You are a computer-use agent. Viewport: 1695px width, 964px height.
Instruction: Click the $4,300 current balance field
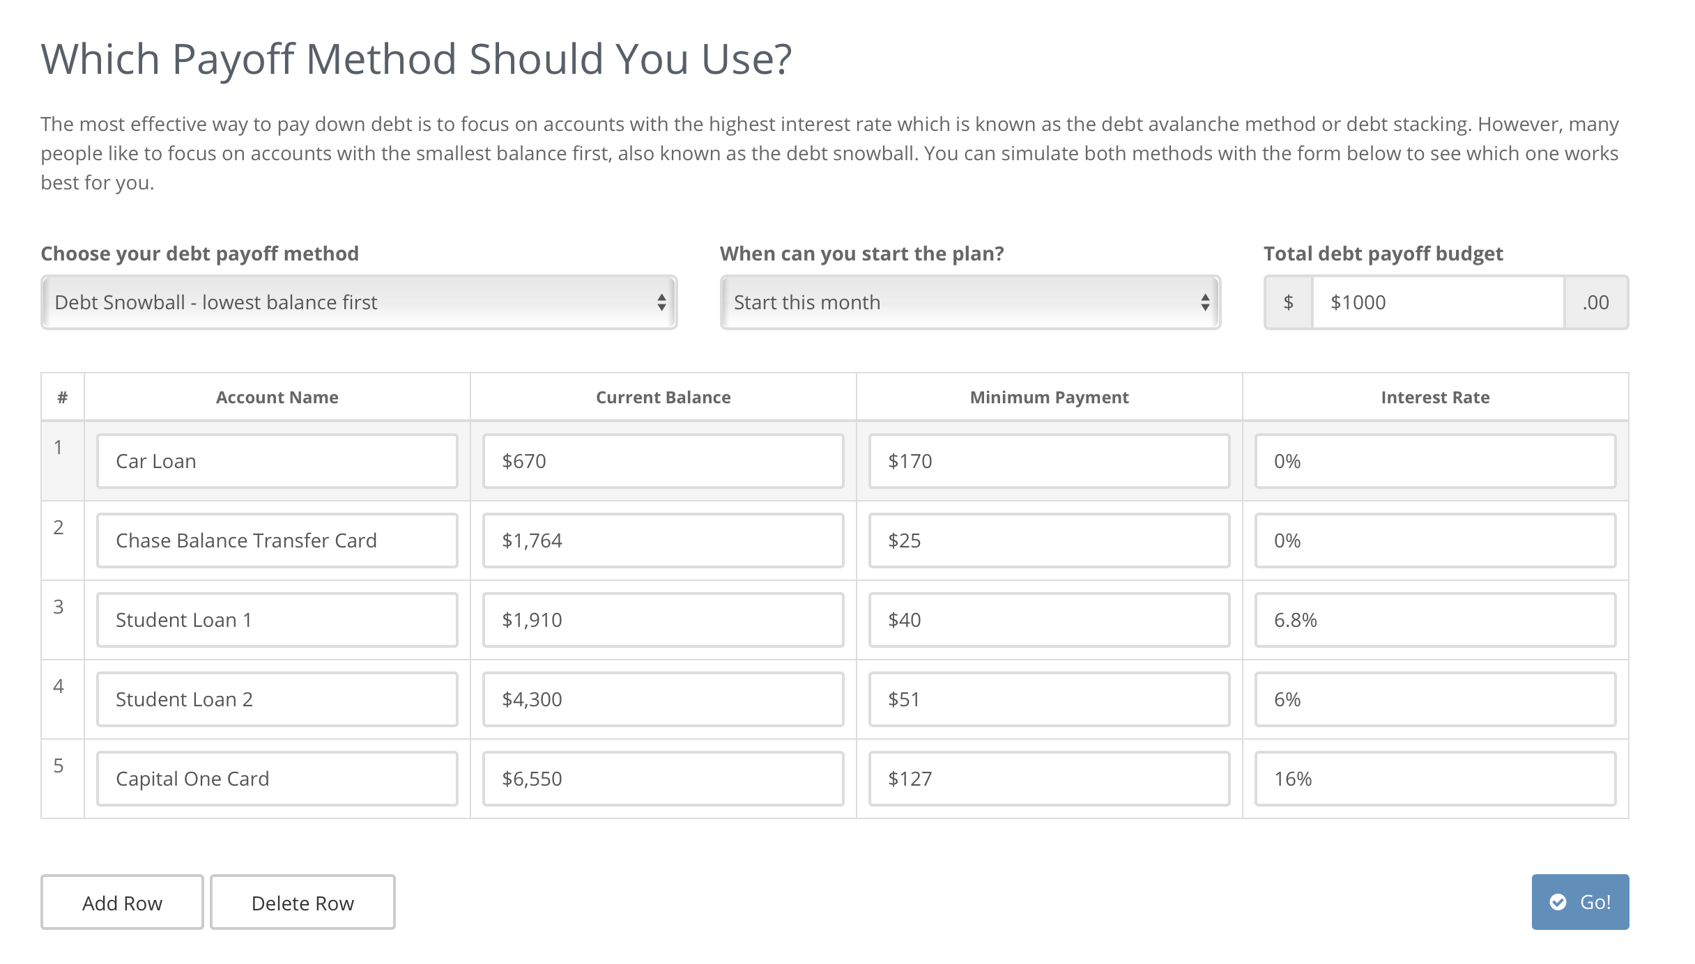click(663, 699)
